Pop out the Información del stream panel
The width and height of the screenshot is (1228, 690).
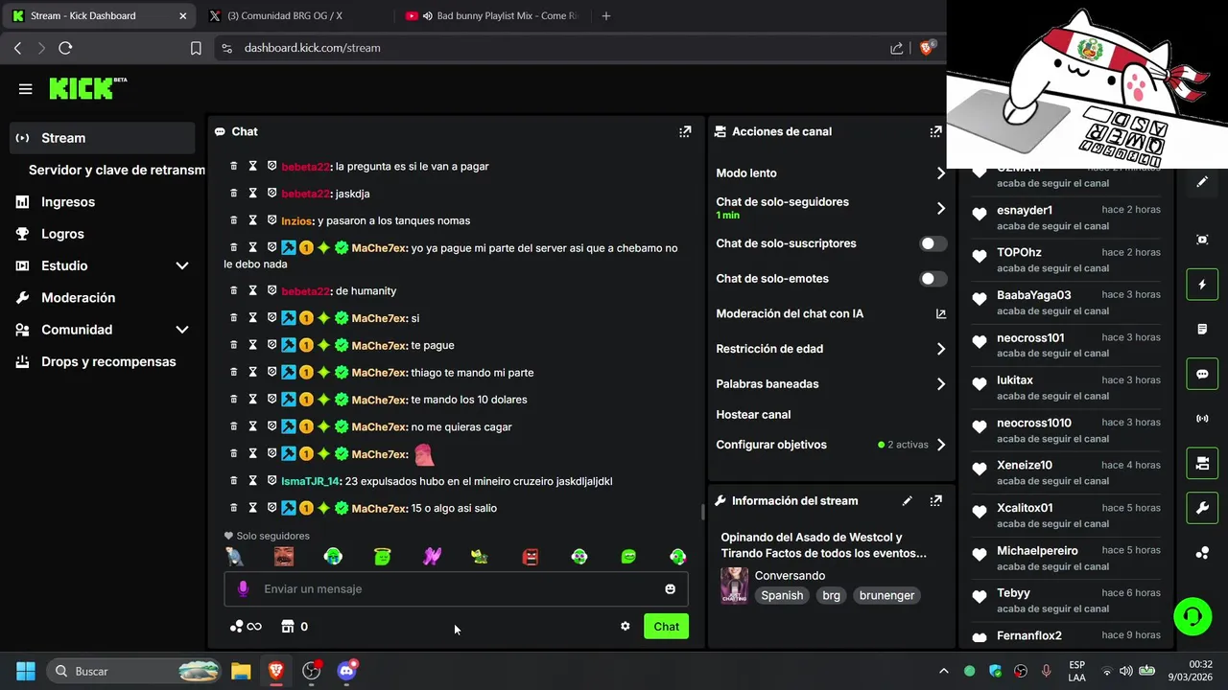[935, 500]
